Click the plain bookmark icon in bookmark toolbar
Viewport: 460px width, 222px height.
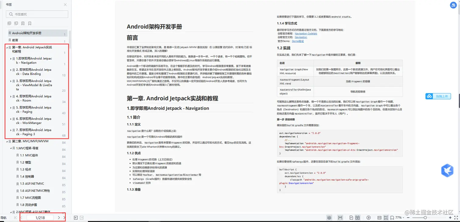(x=30, y=23)
